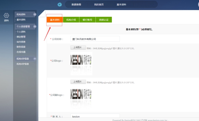This screenshot has width=199, height=121.
Task: Click the 联系人 input field
Action: [95, 116]
